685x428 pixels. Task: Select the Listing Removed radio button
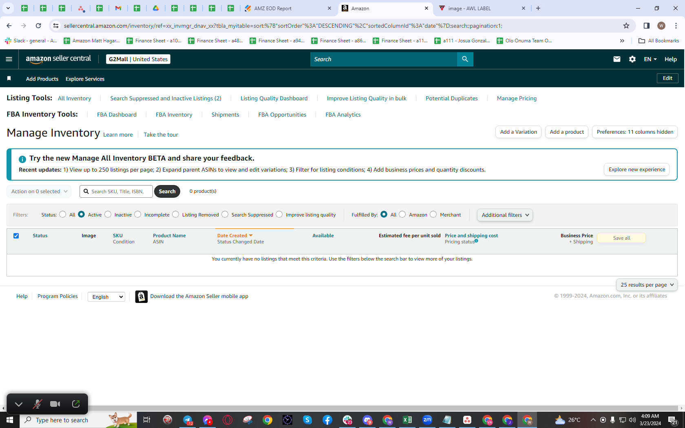pyautogui.click(x=176, y=214)
